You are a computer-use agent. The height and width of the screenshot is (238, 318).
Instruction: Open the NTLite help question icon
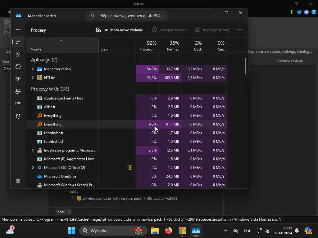(314, 12)
